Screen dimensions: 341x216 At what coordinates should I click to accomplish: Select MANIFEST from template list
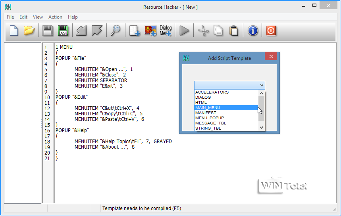click(x=226, y=113)
